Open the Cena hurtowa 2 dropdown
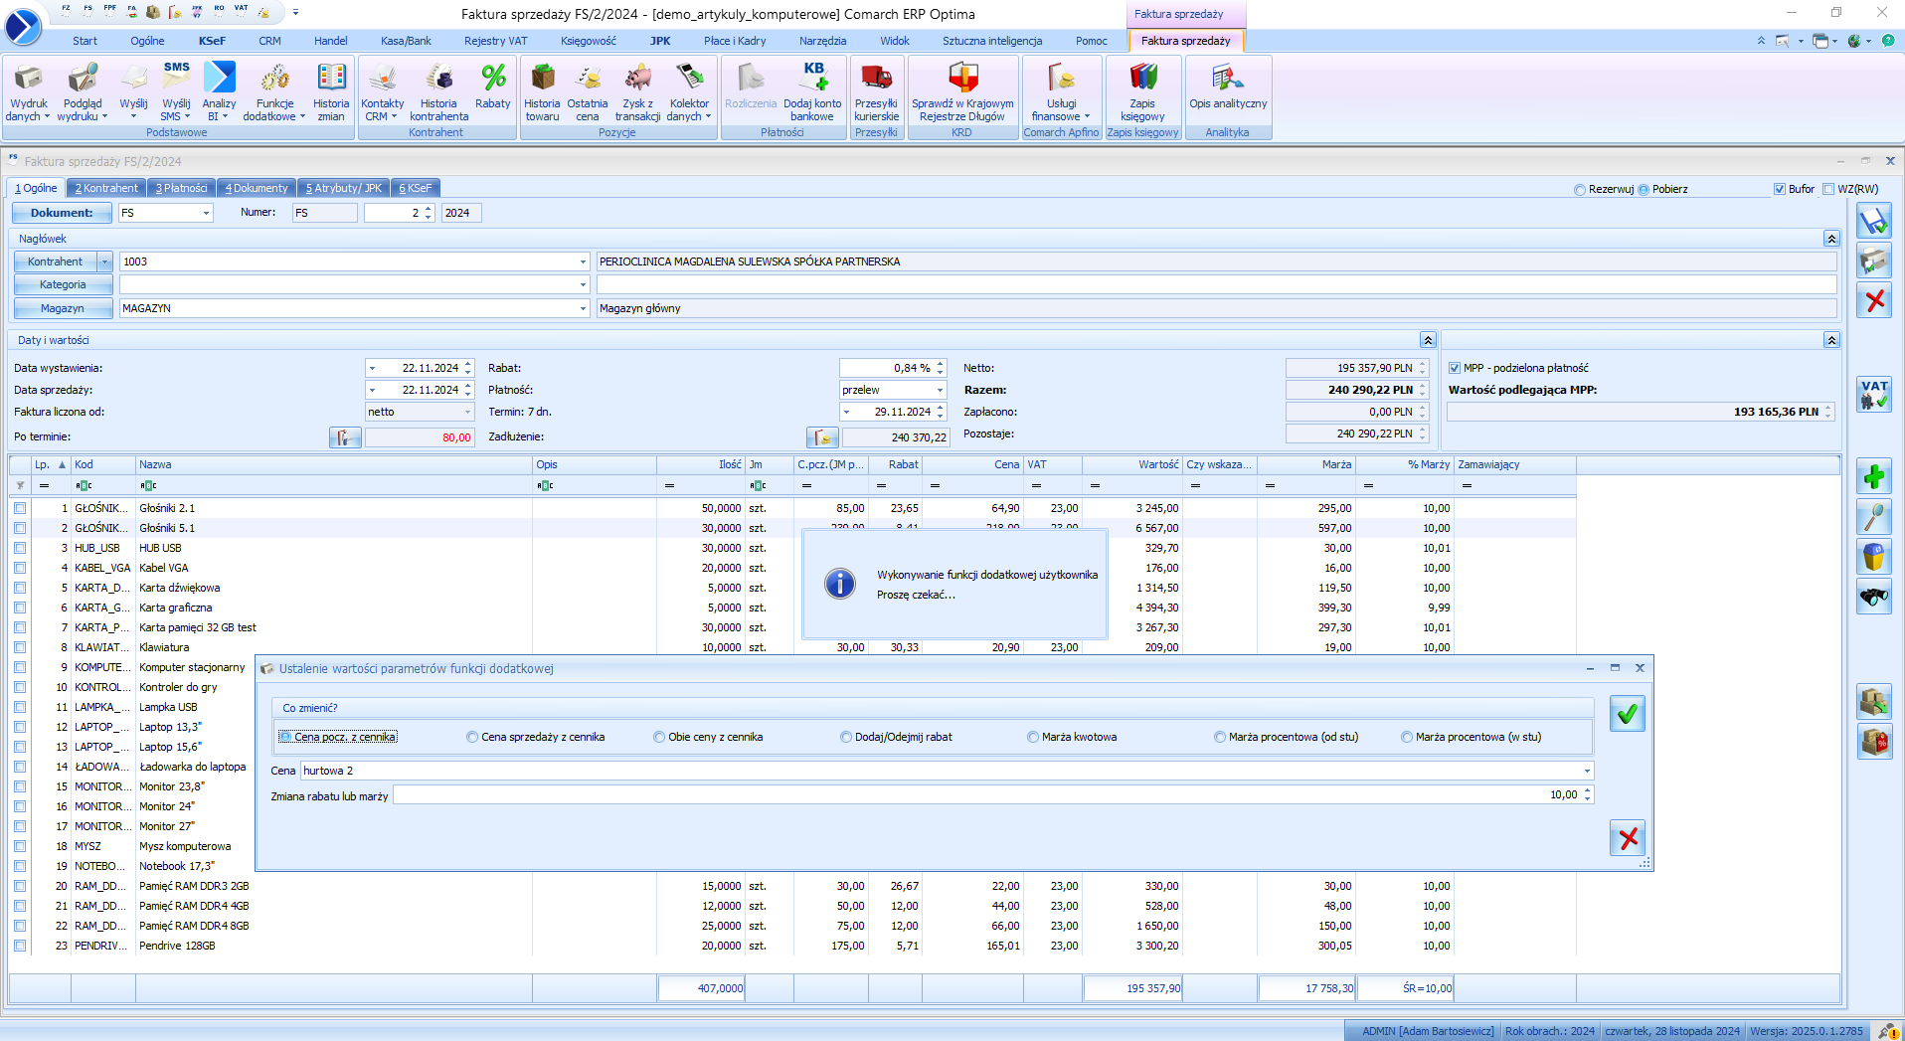The width and height of the screenshot is (1905, 1041). click(1587, 771)
